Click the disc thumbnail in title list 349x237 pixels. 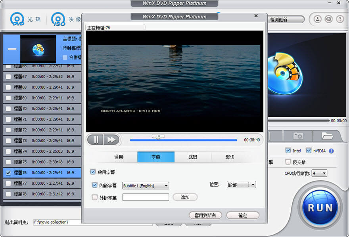[x=38, y=49]
